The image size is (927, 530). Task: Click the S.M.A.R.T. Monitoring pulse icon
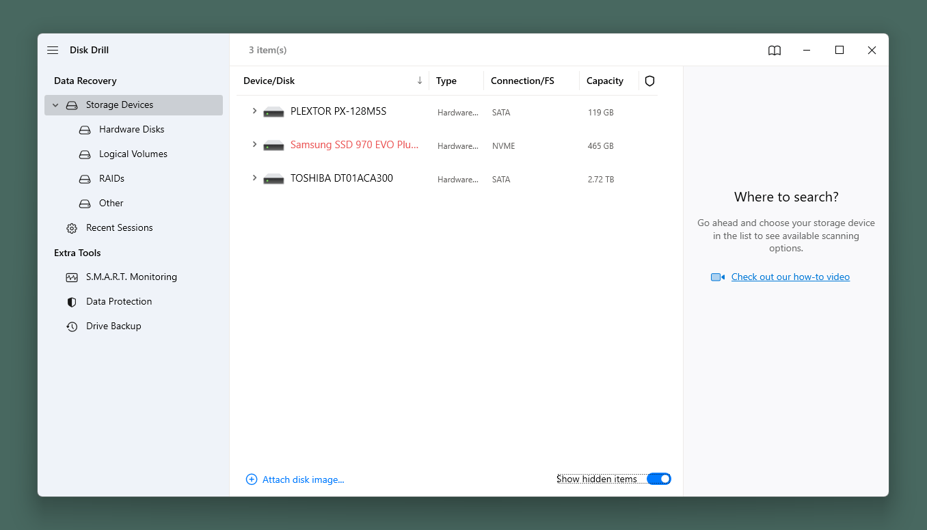[x=72, y=277]
